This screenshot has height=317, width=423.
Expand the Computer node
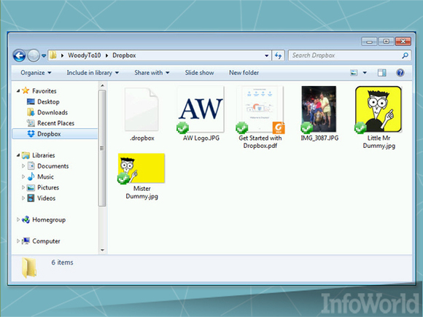click(x=18, y=241)
